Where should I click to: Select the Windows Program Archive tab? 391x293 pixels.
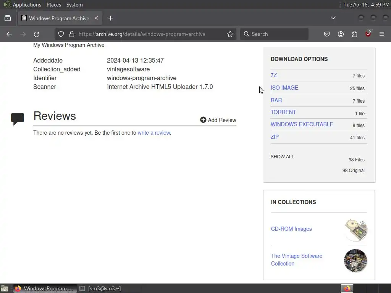click(x=60, y=18)
